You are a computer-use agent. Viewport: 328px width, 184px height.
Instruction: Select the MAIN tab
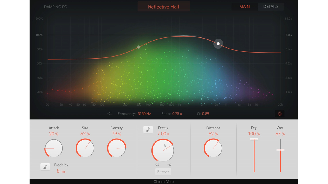click(x=244, y=7)
